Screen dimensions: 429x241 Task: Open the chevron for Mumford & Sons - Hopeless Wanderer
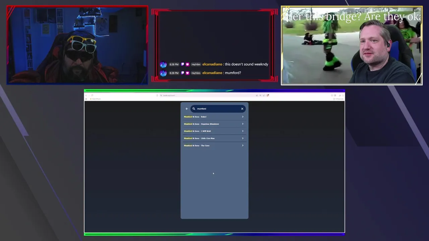pos(243,124)
